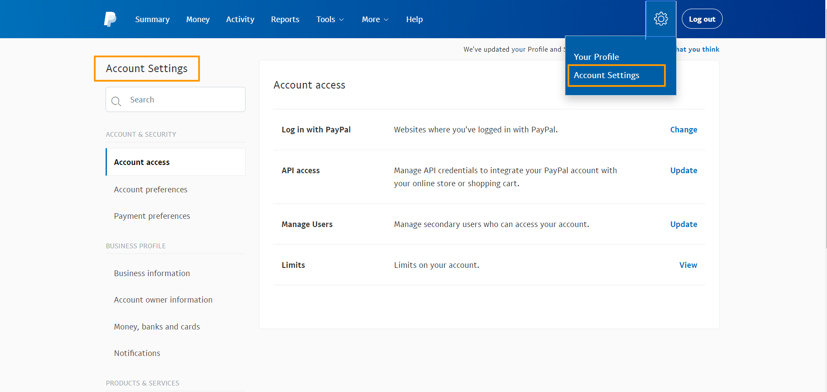View limits on your account
This screenshot has height=392, width=827.
click(688, 265)
